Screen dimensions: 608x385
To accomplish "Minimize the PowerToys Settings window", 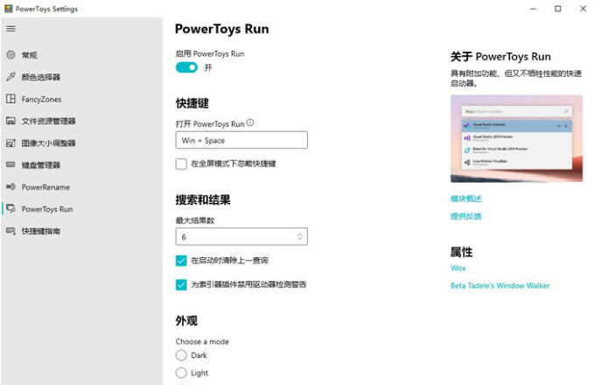I will [533, 9].
